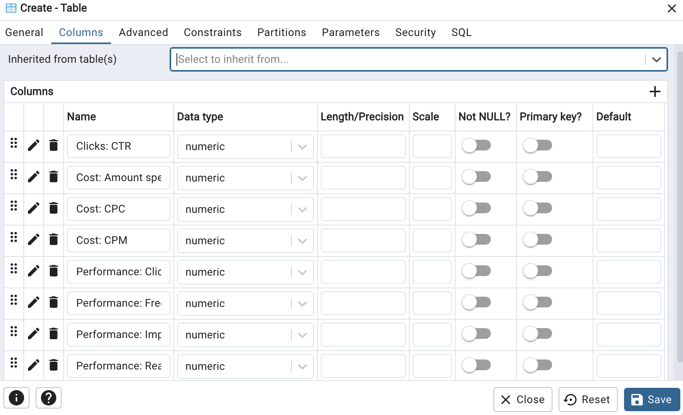Trash the Performance: Clic column row
683x415 pixels.
(54, 271)
